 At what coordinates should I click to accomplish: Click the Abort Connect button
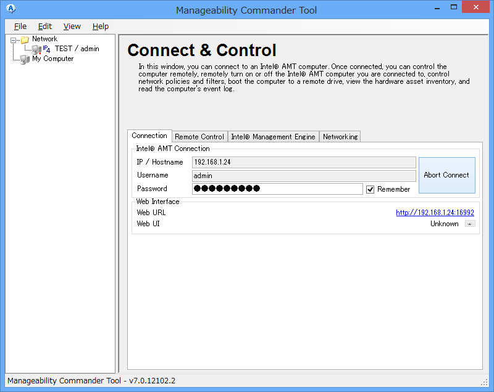coord(446,175)
